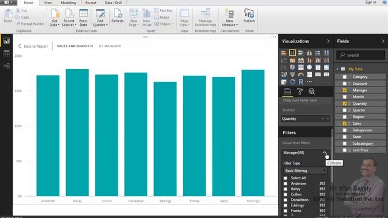This screenshot has width=388, height=218.
Task: Open the Modeling ribbon tab
Action: click(x=69, y=2)
